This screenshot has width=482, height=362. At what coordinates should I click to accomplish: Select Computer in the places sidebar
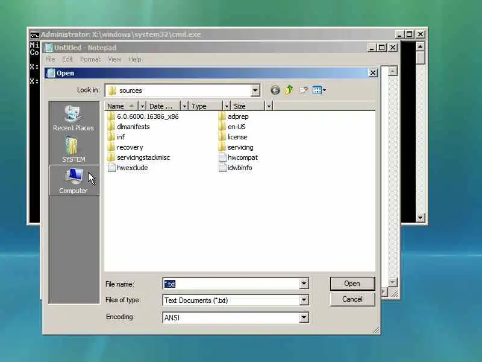tap(74, 180)
